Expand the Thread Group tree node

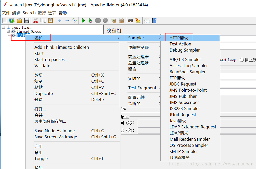coord(8,31)
